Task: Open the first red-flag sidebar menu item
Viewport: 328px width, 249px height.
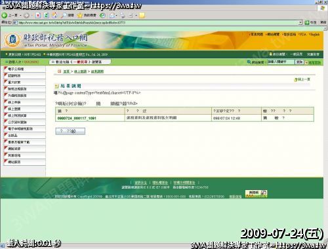Action: 24,69
